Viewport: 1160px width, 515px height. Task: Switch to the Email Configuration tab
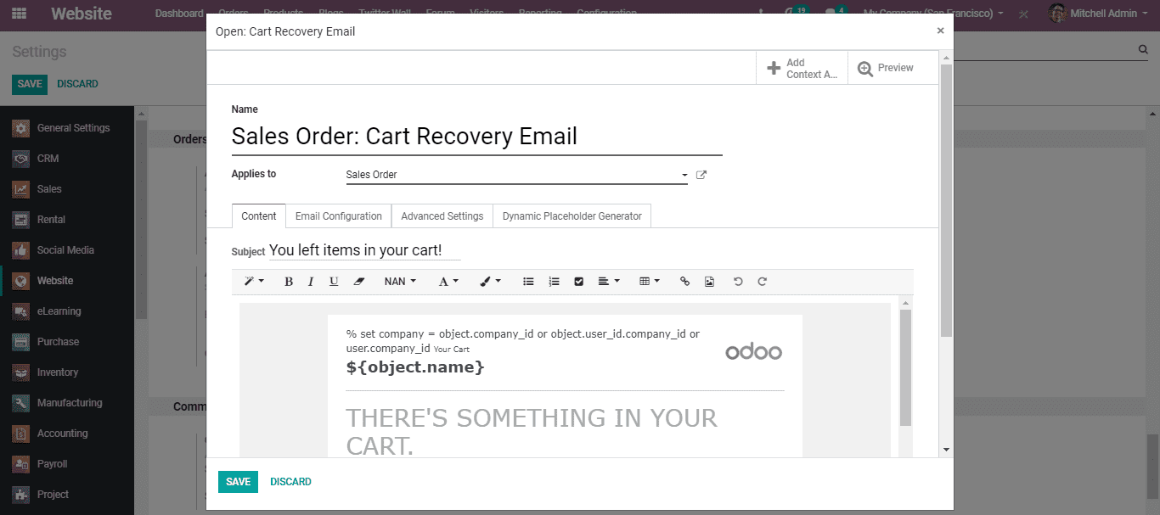[338, 216]
